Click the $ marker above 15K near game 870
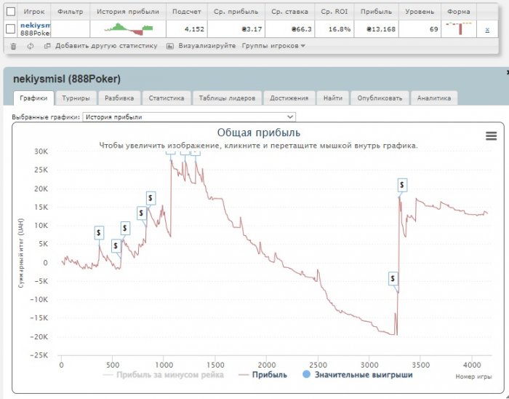509x399 pixels. (151, 198)
